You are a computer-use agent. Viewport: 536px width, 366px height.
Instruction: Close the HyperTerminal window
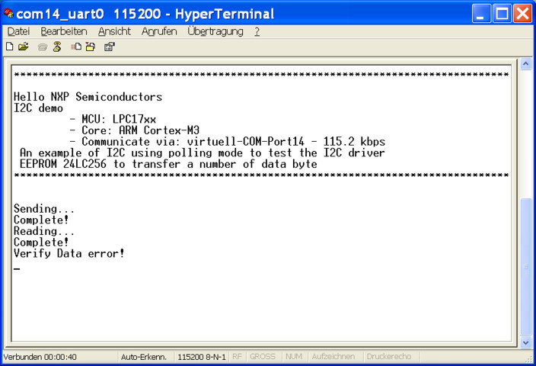coord(522,14)
